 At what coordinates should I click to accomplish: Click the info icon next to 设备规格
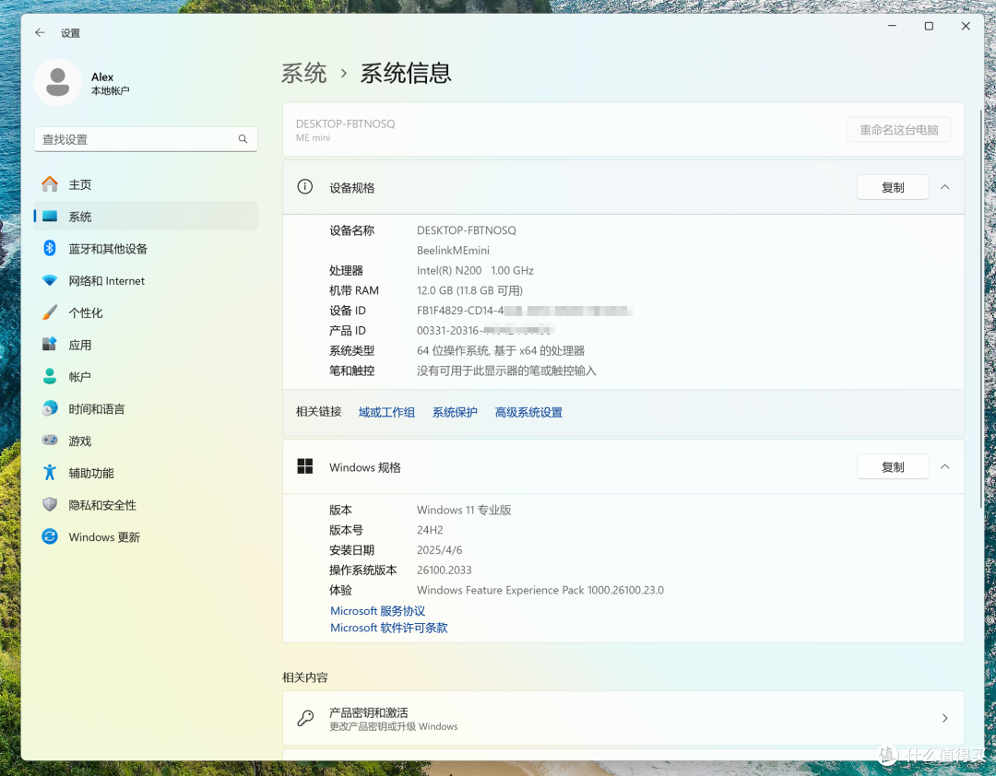305,187
